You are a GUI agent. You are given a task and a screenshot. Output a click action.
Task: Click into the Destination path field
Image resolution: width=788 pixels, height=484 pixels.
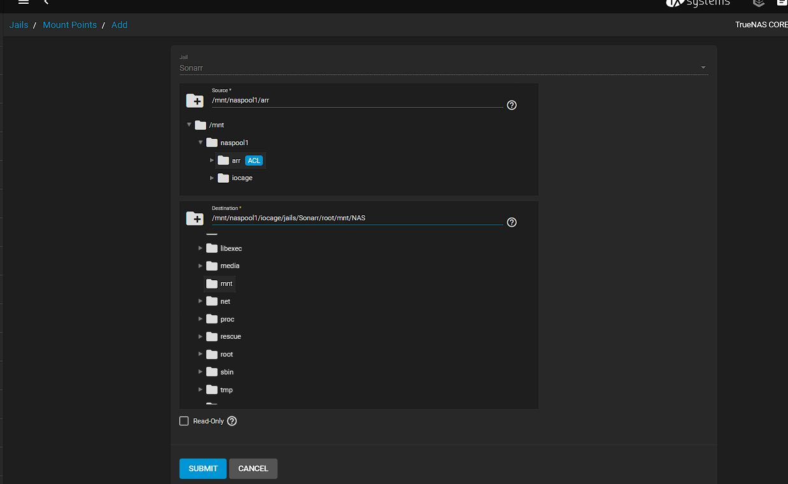pos(356,218)
